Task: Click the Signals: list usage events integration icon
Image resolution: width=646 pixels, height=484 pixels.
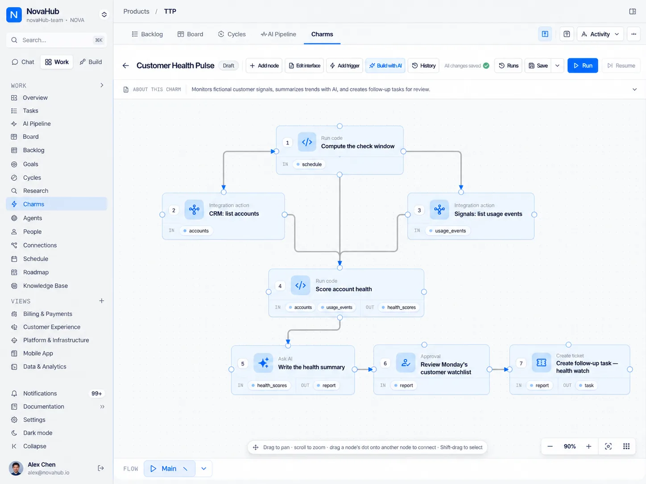Action: pyautogui.click(x=439, y=209)
